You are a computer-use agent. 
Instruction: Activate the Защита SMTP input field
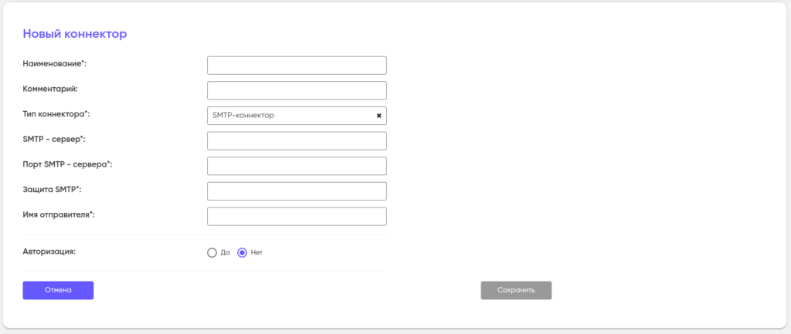[297, 191]
